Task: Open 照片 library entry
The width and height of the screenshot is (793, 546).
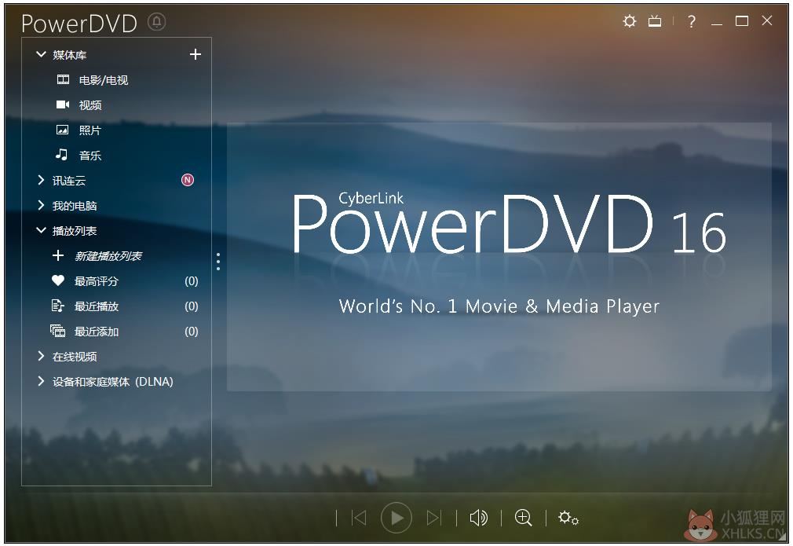Action: tap(90, 130)
